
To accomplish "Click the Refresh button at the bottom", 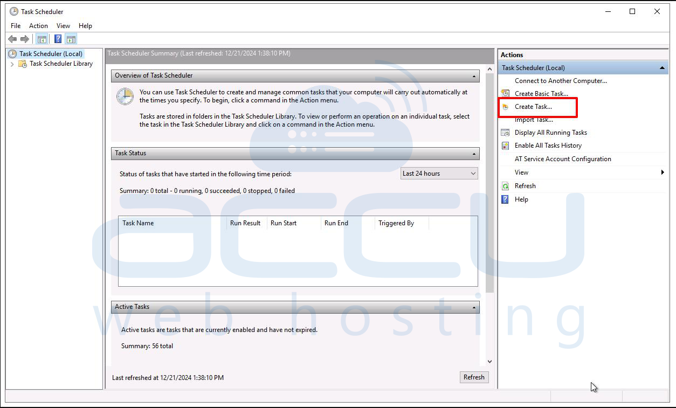I will click(x=474, y=377).
